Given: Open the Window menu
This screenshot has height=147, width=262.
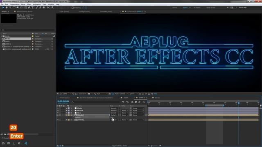Looking at the screenshot, I should click(x=51, y=4).
